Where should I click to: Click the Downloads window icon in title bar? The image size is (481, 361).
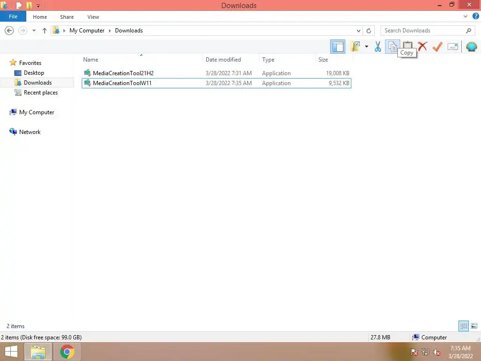pyautogui.click(x=4, y=5)
